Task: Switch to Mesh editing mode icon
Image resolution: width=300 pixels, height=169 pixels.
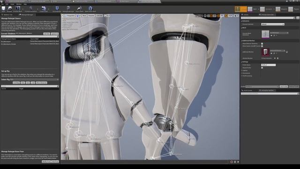Action: [250, 9]
